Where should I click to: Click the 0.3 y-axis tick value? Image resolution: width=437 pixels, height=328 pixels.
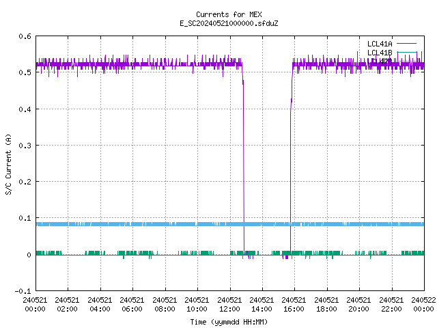25,146
